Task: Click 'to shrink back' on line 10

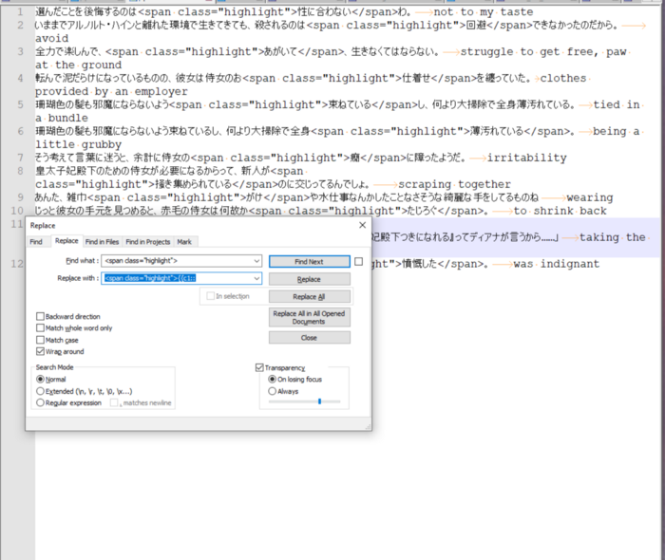Action: pos(560,211)
